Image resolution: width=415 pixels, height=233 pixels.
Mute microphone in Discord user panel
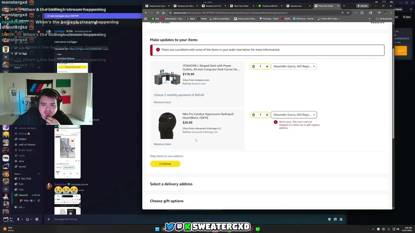click(x=18, y=219)
